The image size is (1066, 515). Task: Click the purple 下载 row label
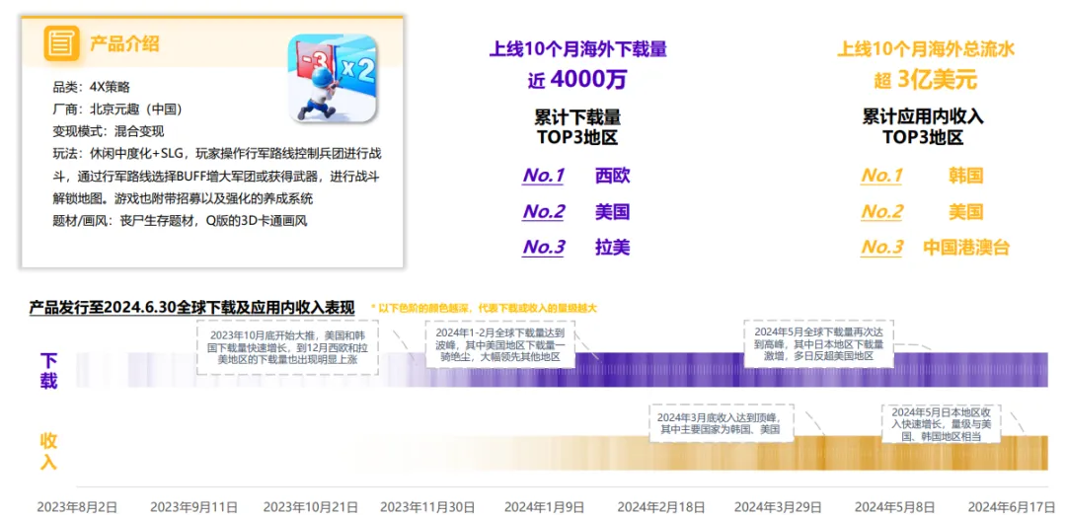[x=47, y=370]
